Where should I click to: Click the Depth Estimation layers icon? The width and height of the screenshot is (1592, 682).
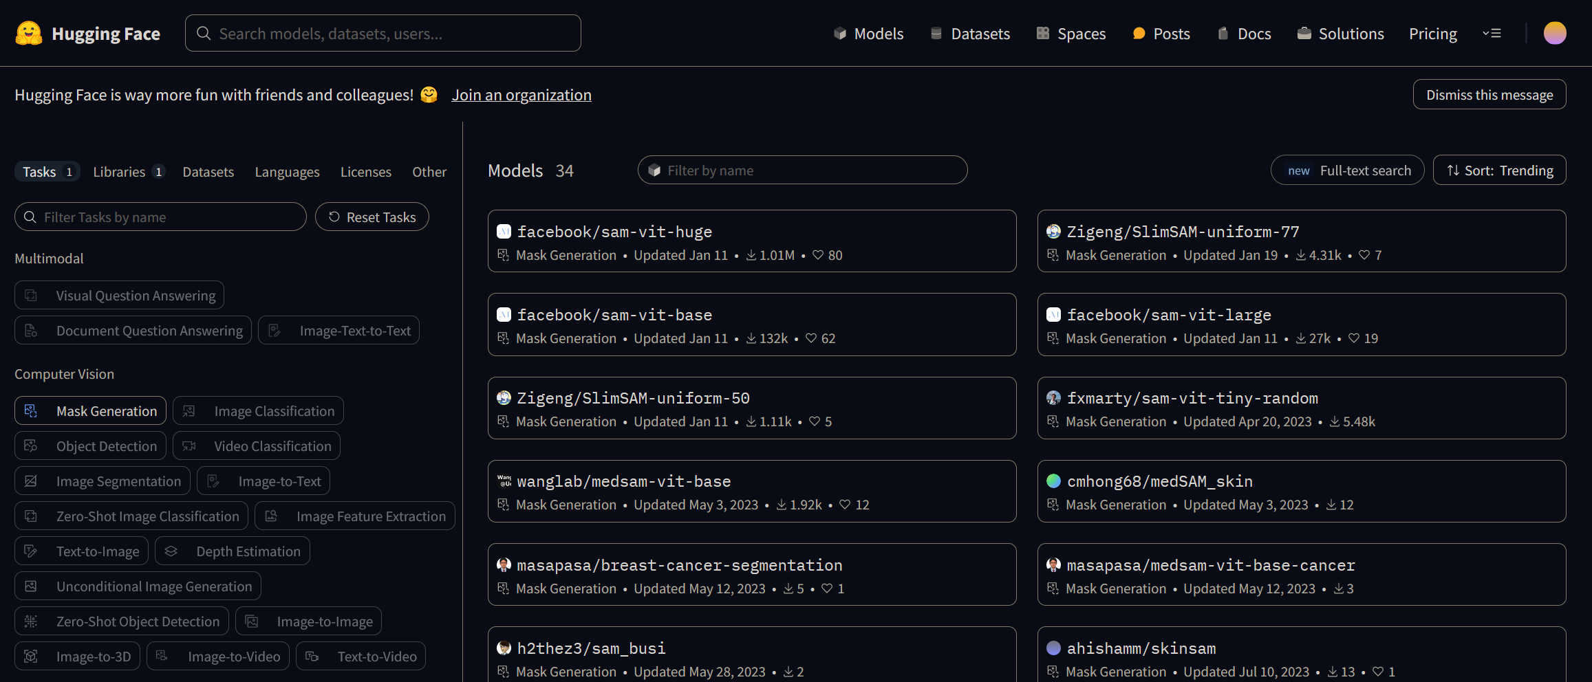[171, 551]
